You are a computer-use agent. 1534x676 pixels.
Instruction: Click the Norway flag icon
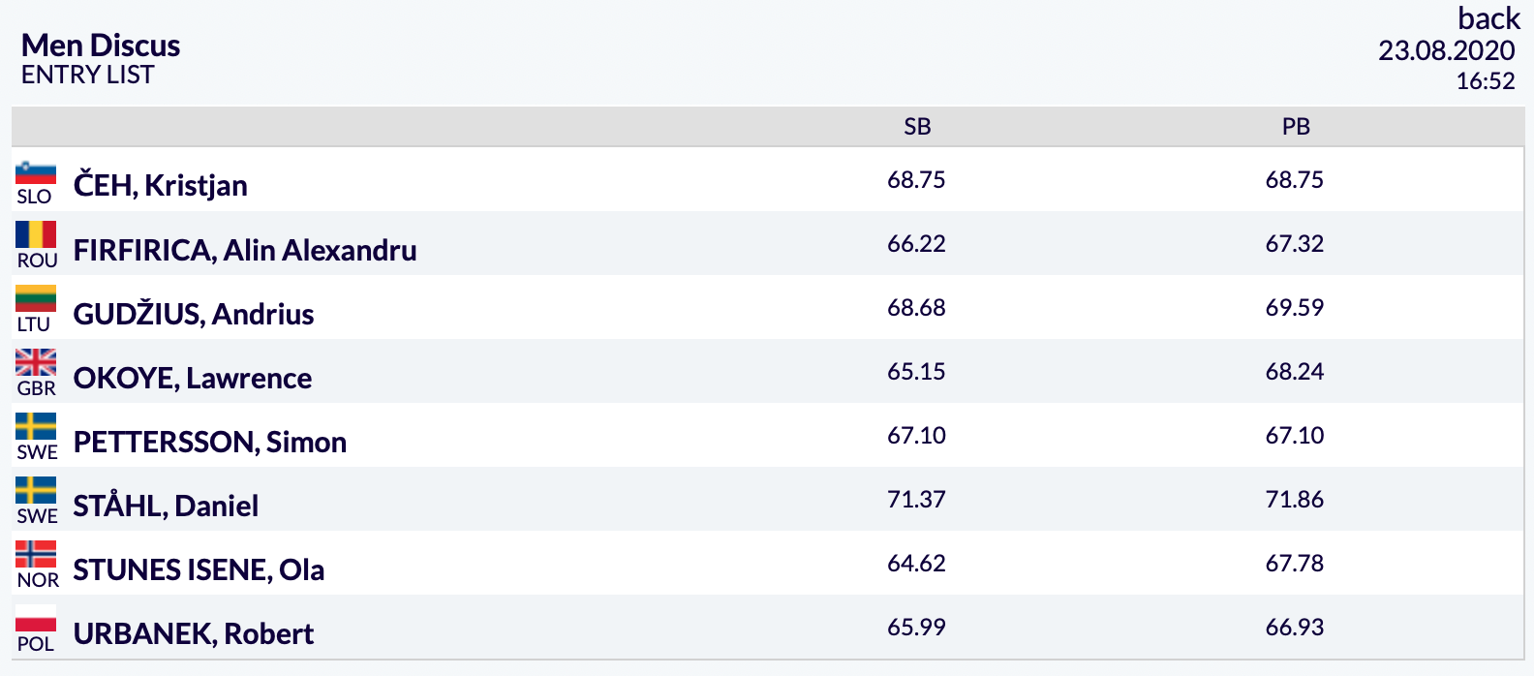point(36,555)
